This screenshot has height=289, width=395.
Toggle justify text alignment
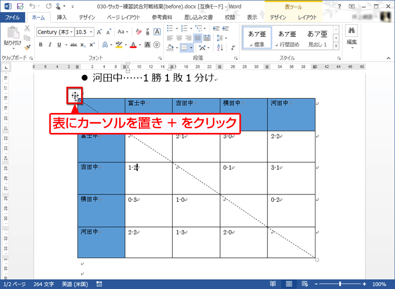[x=197, y=38]
